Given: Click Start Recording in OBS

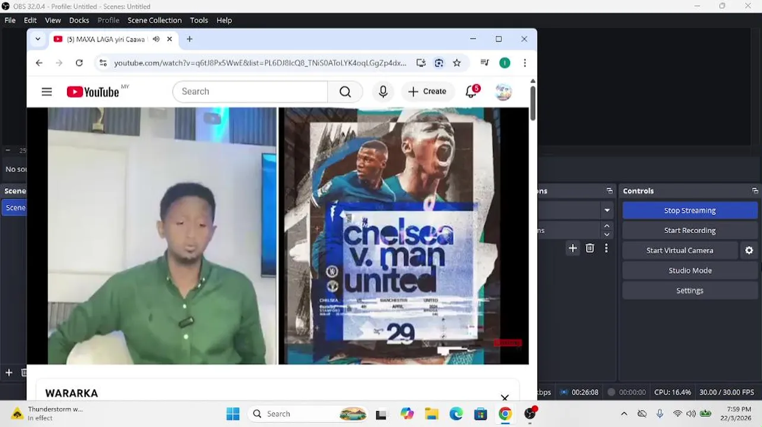Looking at the screenshot, I should pos(690,231).
